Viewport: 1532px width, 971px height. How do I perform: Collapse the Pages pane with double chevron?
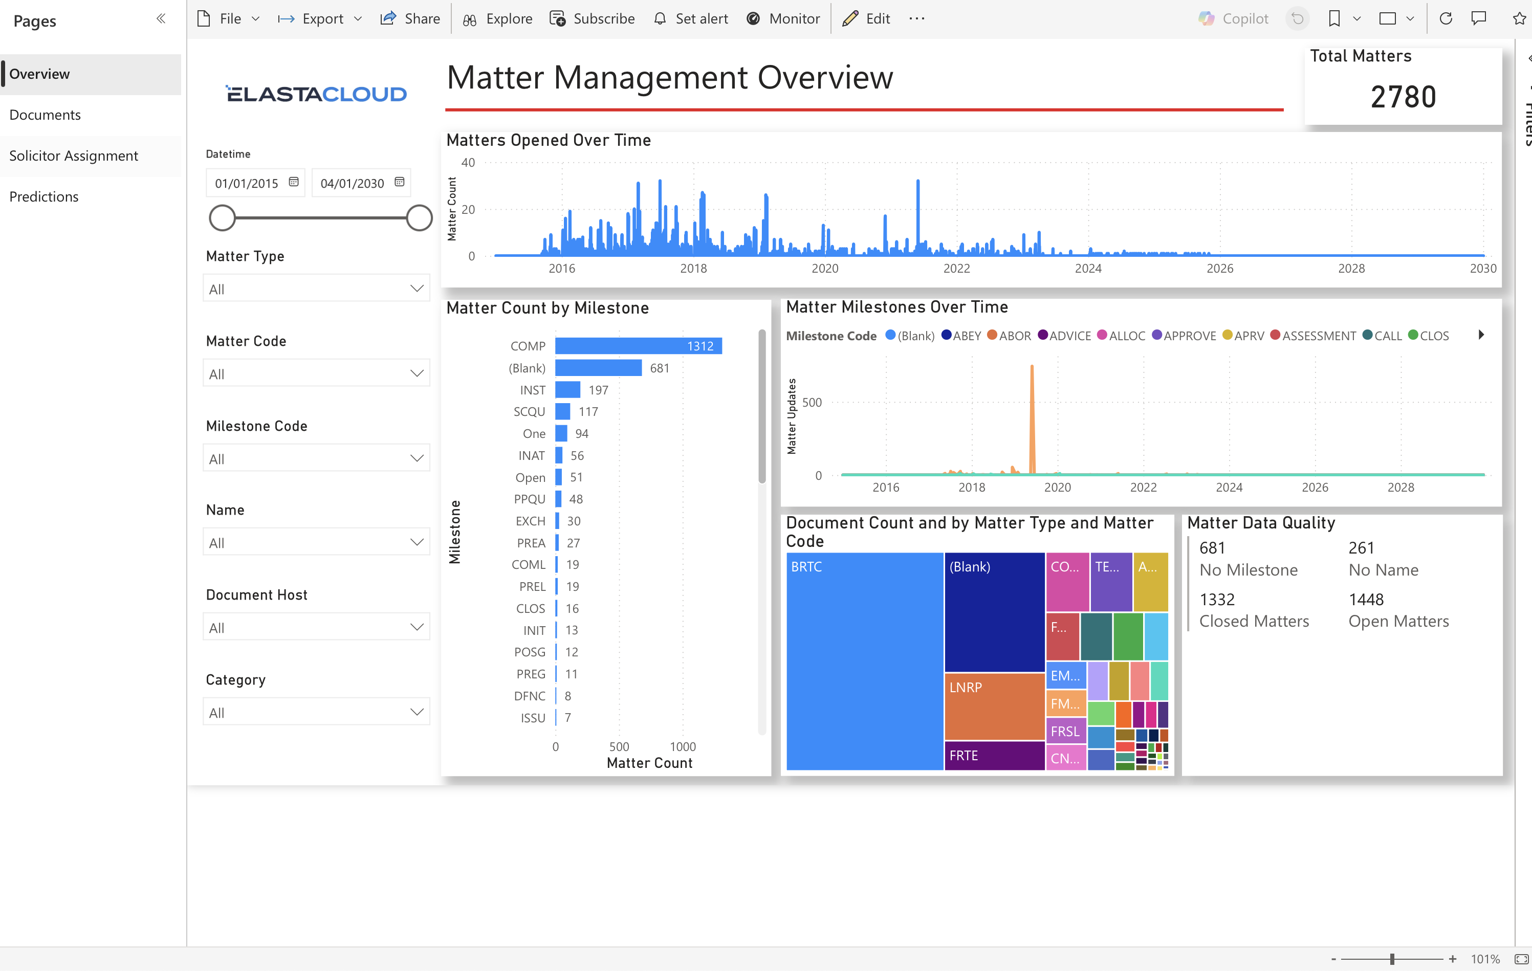(161, 19)
